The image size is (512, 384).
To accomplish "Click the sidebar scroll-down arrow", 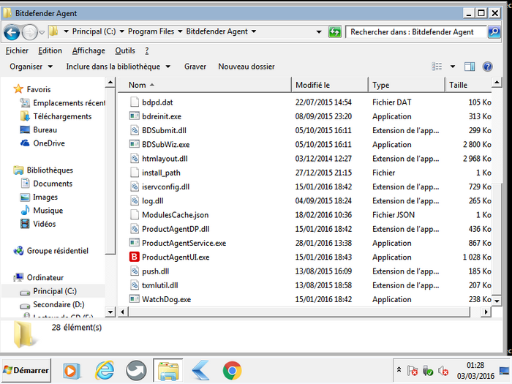I will click(110, 312).
